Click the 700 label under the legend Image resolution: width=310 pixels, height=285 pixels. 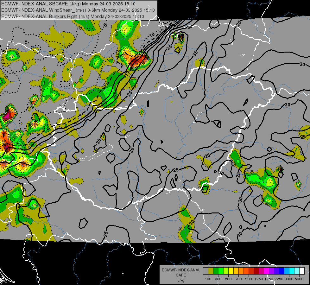coord(239,279)
